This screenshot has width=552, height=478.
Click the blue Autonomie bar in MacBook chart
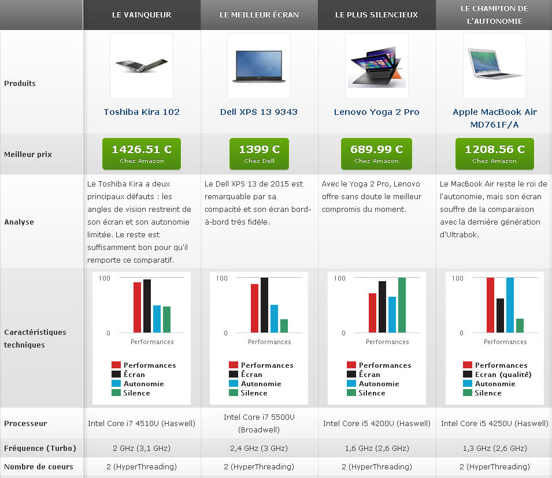point(510,305)
